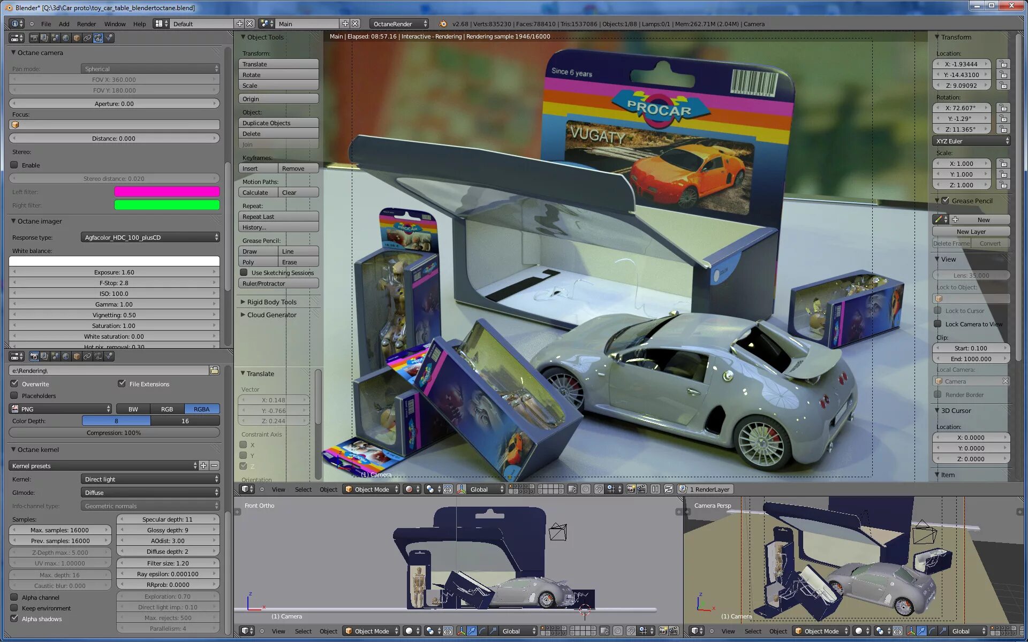Open the Render menu
This screenshot has height=642, width=1028.
point(86,24)
